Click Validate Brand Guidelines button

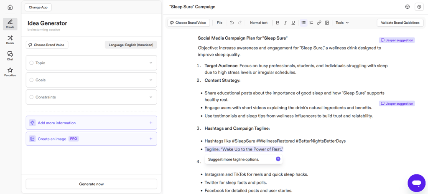pyautogui.click(x=400, y=23)
